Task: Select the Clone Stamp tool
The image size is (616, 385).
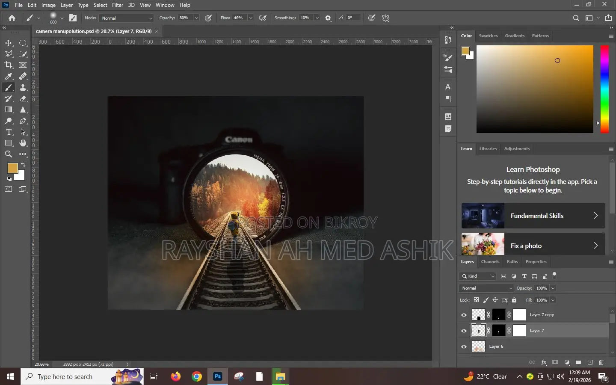Action: [x=23, y=87]
